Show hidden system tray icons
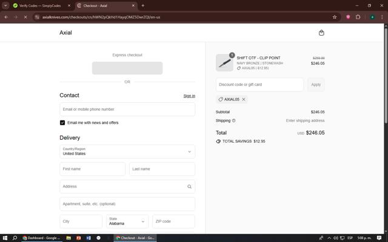Screen dimensions: 388x242 click(x=329, y=238)
